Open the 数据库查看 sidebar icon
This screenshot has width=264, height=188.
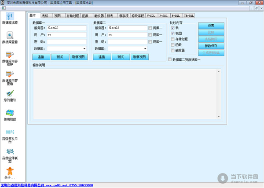[x=10, y=36]
